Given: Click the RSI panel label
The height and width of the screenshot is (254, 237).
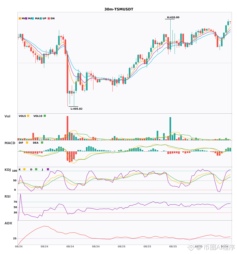Looking at the screenshot, I should pyautogui.click(x=7, y=197).
